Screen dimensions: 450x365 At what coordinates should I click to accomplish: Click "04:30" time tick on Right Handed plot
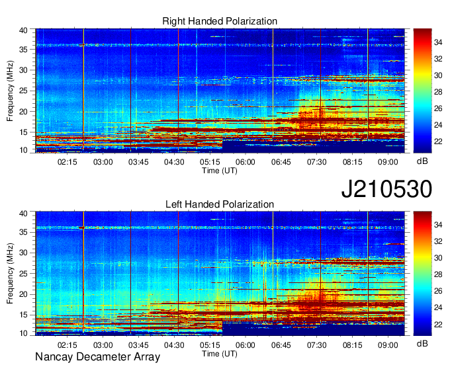pyautogui.click(x=174, y=162)
